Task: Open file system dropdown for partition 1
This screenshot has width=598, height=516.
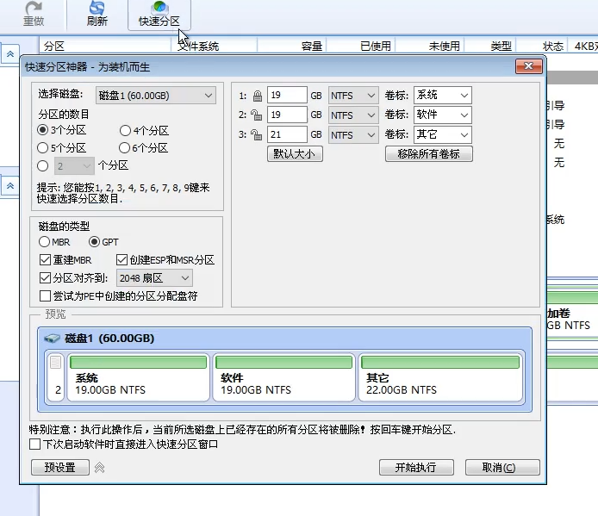Action: pyautogui.click(x=353, y=96)
